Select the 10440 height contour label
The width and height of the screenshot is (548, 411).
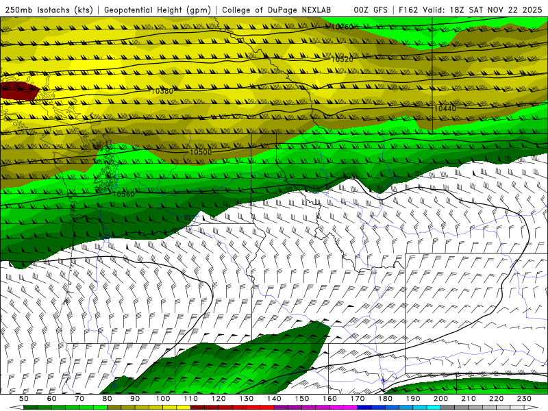pyautogui.click(x=445, y=109)
